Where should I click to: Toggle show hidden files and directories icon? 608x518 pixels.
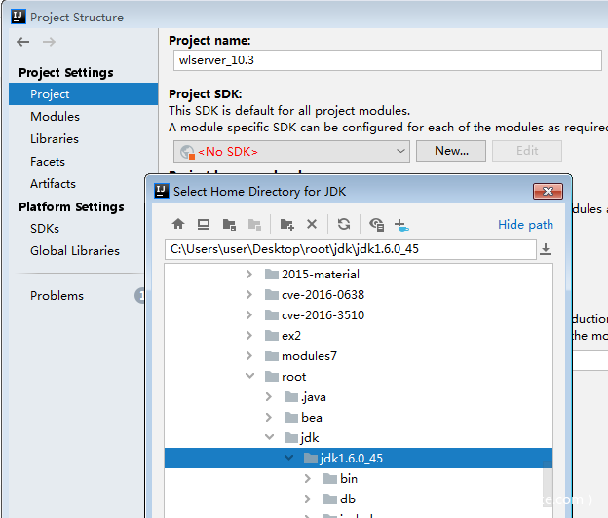[x=376, y=224]
